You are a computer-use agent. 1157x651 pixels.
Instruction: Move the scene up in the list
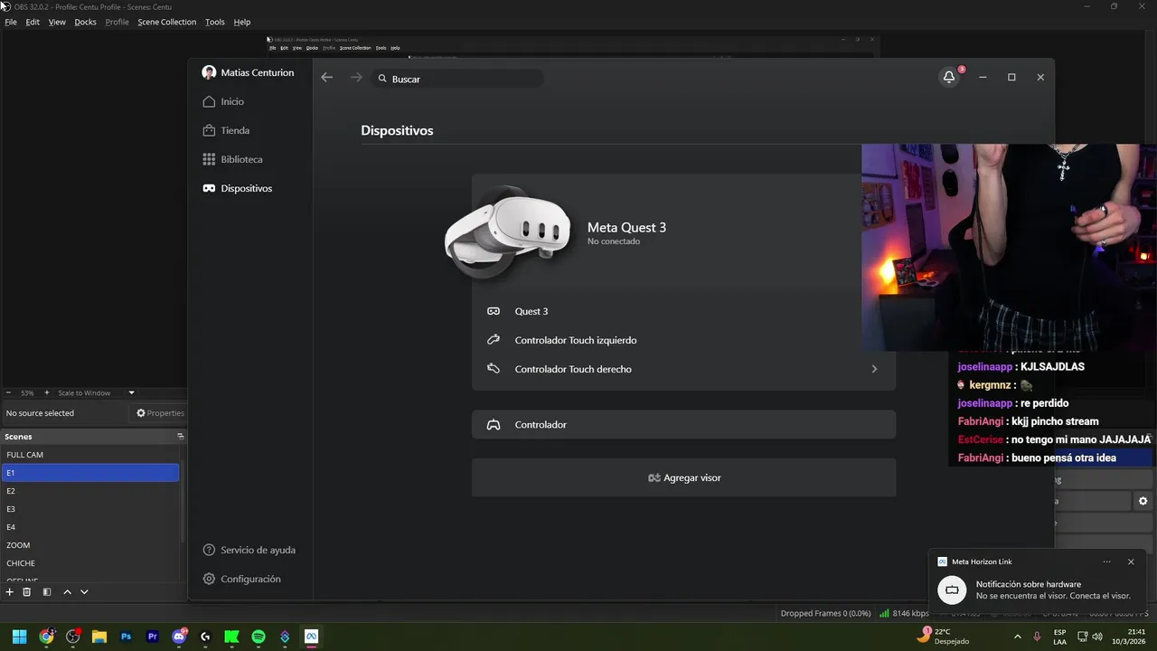(67, 591)
